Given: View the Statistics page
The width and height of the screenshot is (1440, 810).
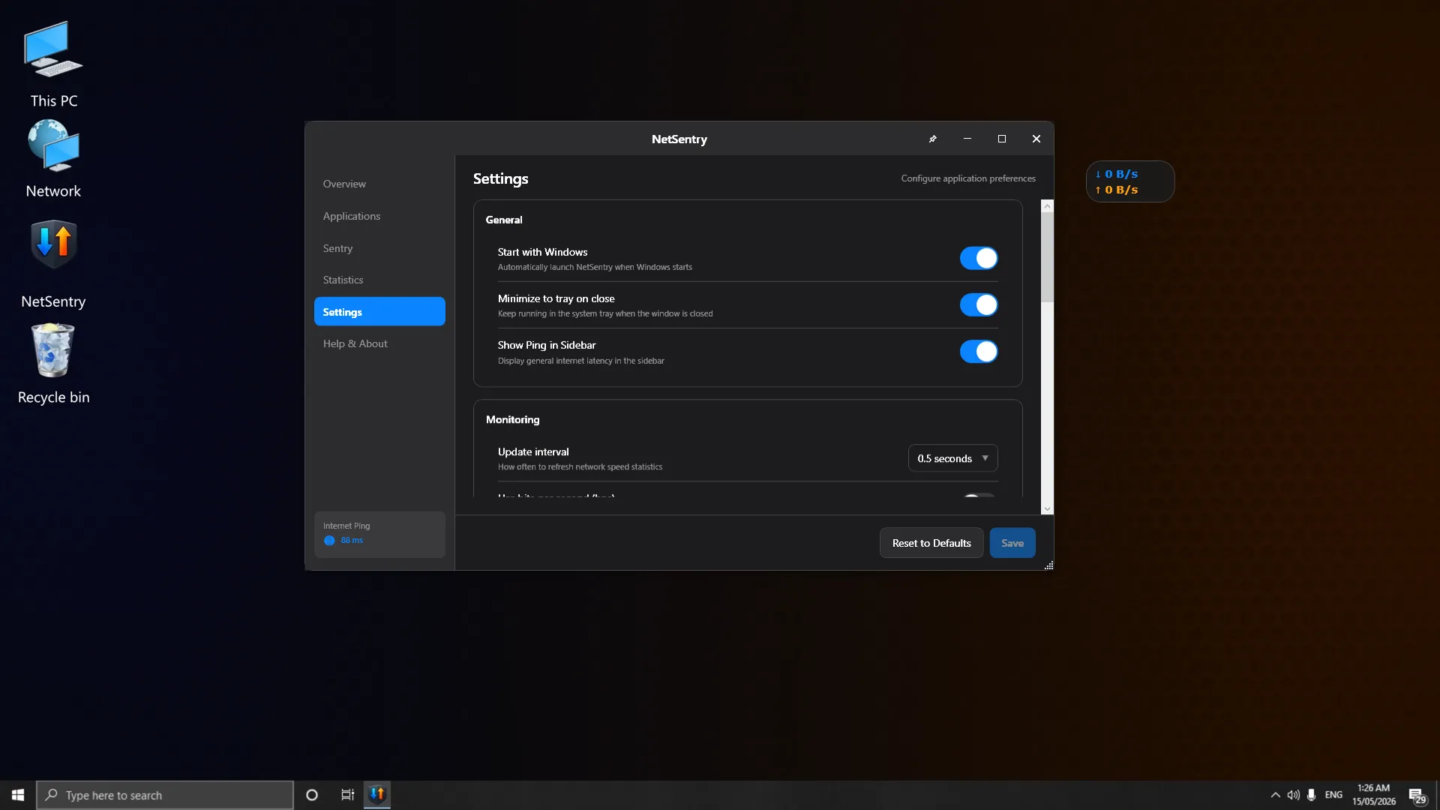Looking at the screenshot, I should (379, 280).
